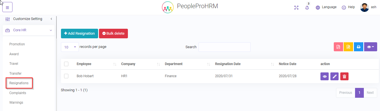
Task: Click Bulk delete button
Action: pyautogui.click(x=113, y=33)
